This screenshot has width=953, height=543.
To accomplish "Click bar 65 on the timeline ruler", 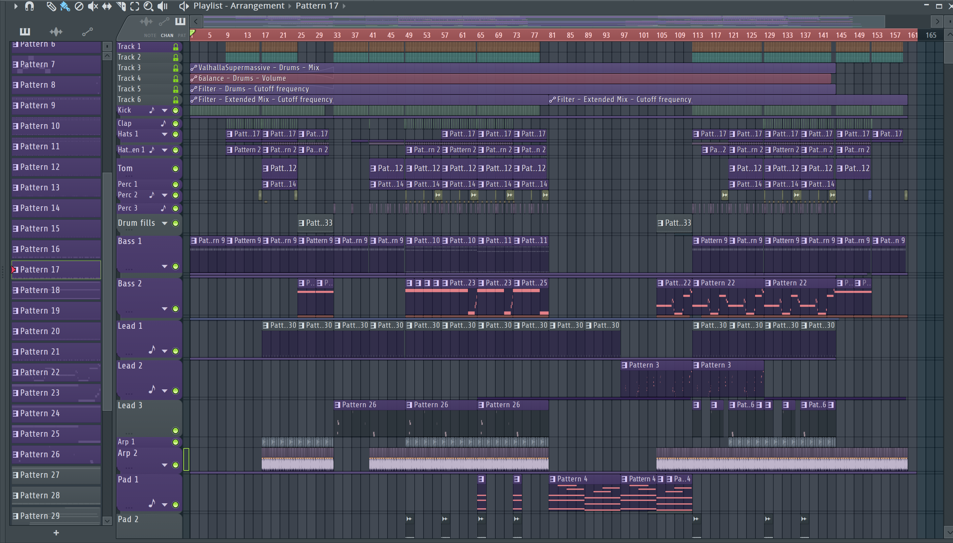I will (480, 35).
